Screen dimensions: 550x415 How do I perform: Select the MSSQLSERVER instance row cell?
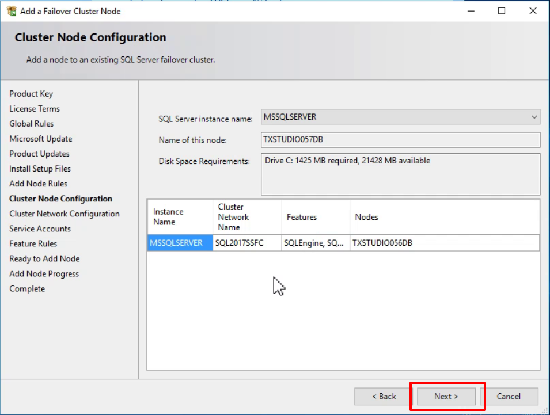180,243
